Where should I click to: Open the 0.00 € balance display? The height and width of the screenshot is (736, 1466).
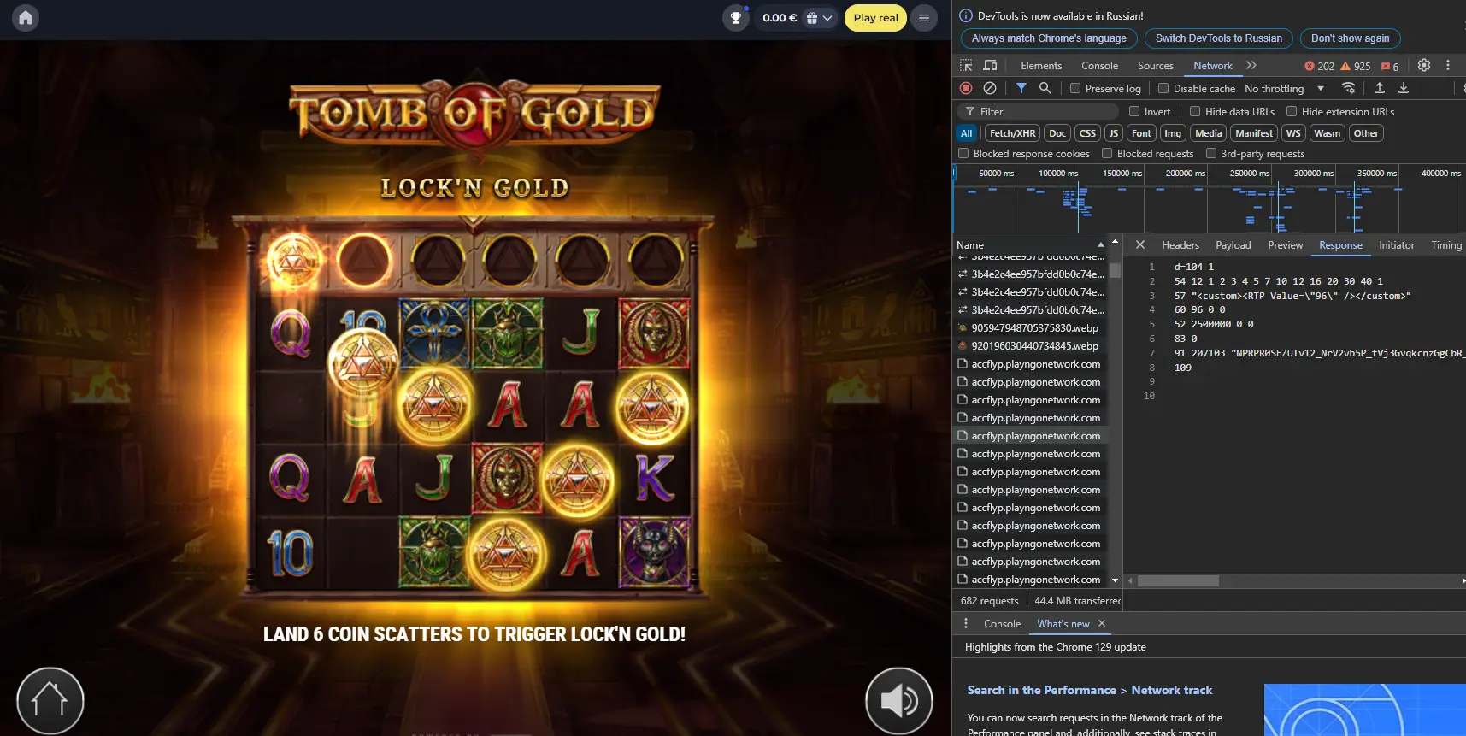(779, 18)
